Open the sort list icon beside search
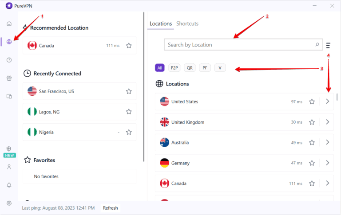Screen dimensions: 341x215 coord(328,45)
